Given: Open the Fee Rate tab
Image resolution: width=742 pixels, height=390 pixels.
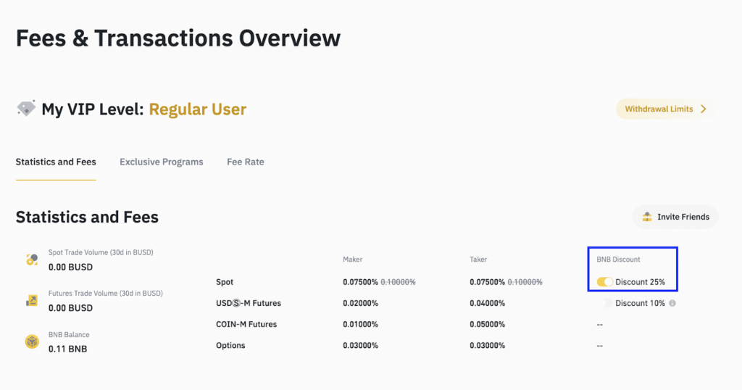Looking at the screenshot, I should [x=246, y=162].
